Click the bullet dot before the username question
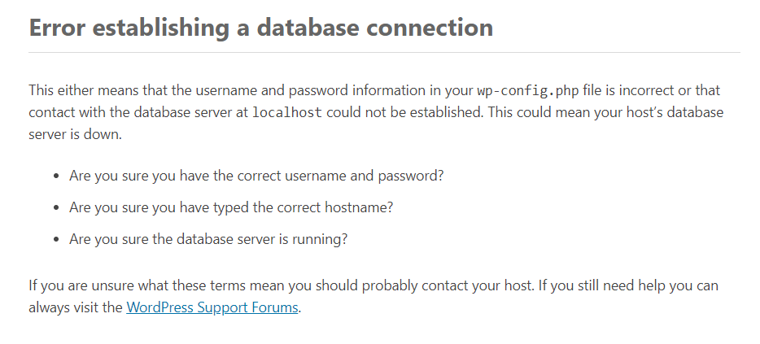The width and height of the screenshot is (760, 344). tap(57, 176)
